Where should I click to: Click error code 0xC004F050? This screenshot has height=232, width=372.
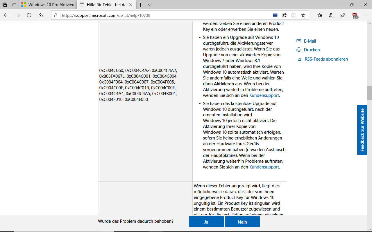click(x=136, y=99)
